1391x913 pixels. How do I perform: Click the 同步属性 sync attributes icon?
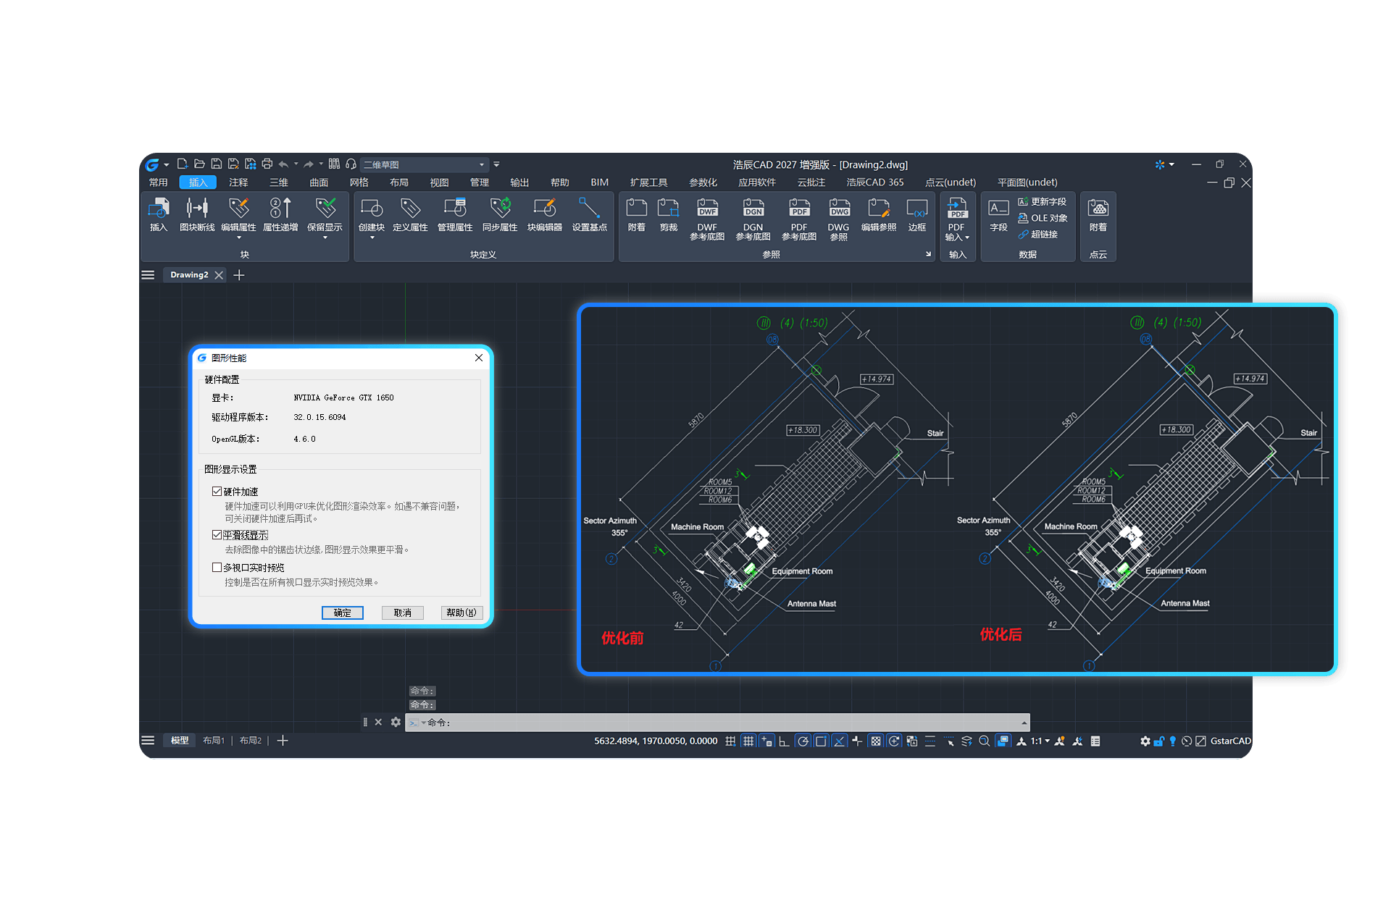[500, 215]
